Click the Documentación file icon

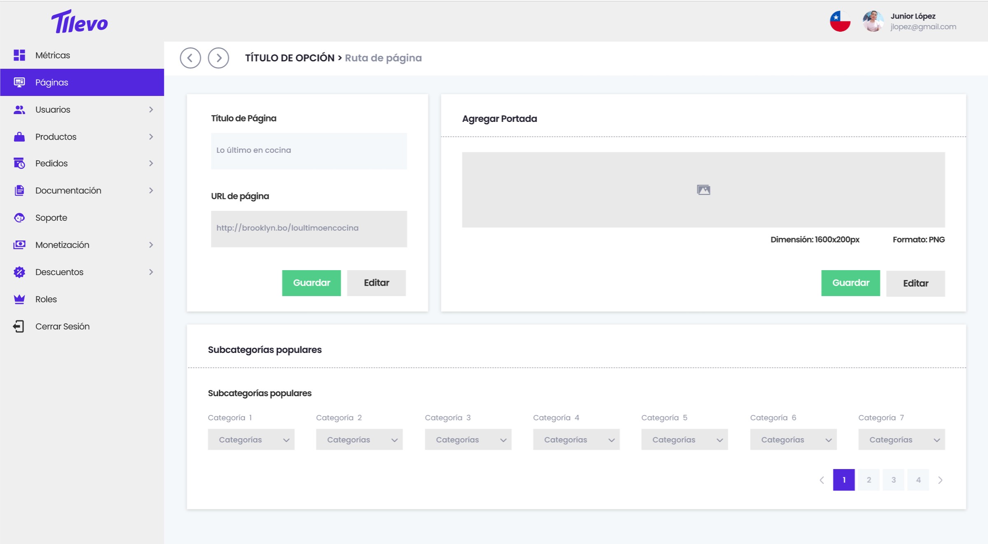[x=19, y=190]
